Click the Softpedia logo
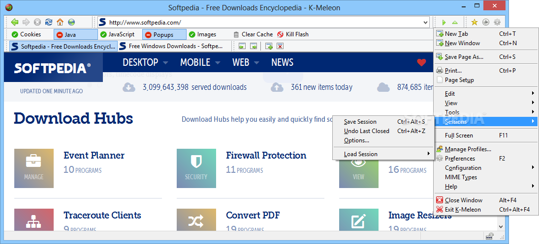 [x=52, y=68]
